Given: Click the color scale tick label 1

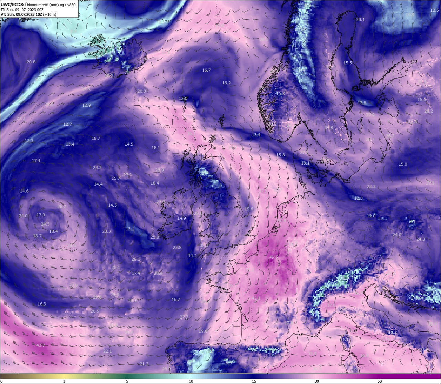Looking at the screenshot, I should coord(64,381).
